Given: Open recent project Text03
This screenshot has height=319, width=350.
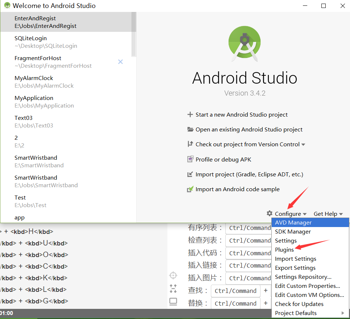Looking at the screenshot, I should pyautogui.click(x=66, y=121).
